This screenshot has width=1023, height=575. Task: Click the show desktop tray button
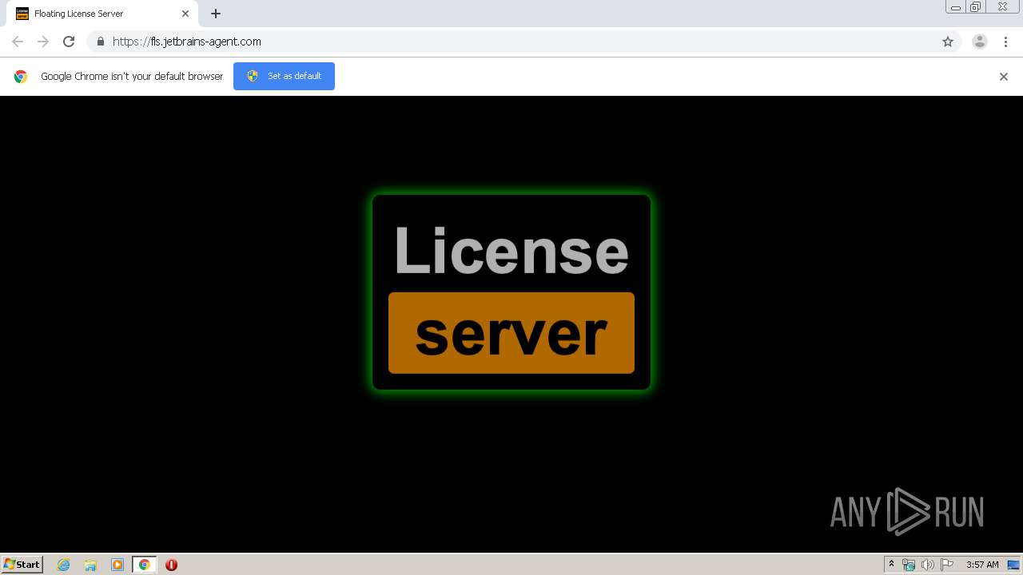tap(1013, 565)
